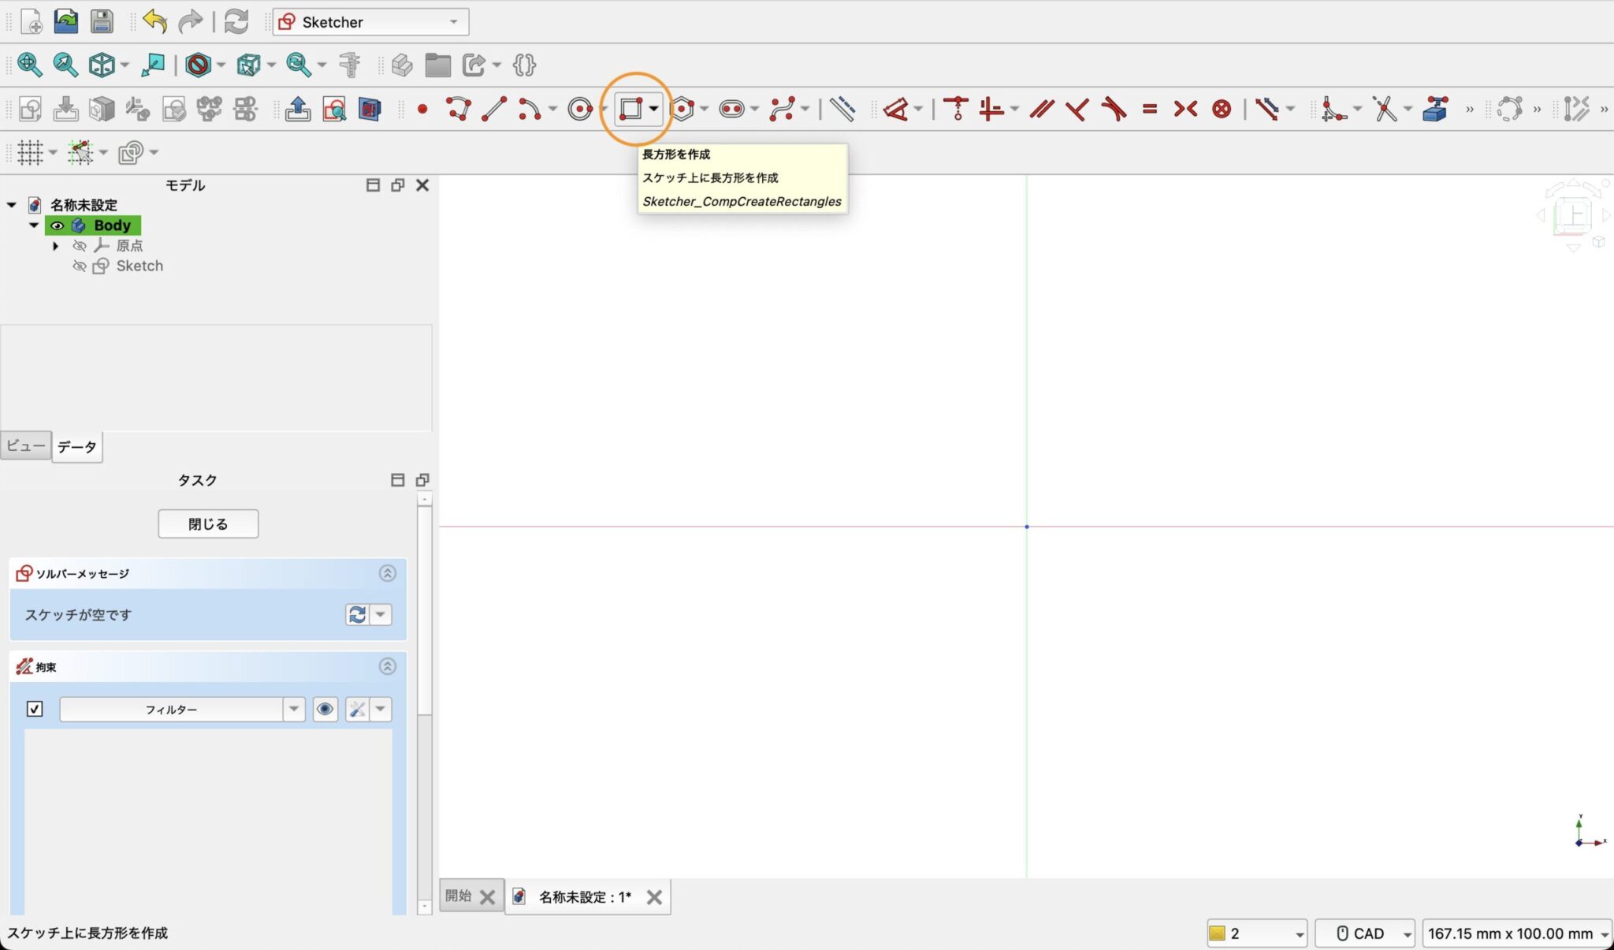Viewport: 1614px width, 950px height.
Task: Collapse the ソルバーメッセージ section
Action: (387, 573)
